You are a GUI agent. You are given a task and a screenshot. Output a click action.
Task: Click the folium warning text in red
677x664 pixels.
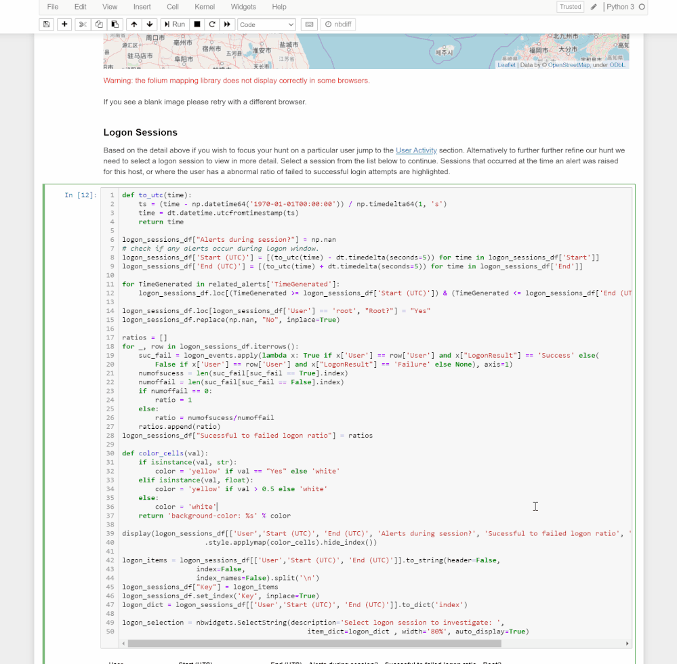click(x=237, y=81)
